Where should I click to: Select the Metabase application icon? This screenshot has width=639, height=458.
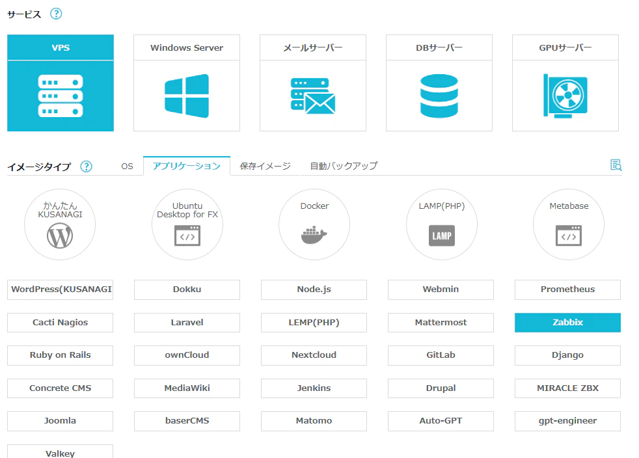pyautogui.click(x=569, y=224)
